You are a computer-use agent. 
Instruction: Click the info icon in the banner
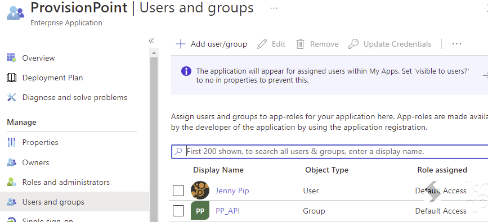coord(186,71)
